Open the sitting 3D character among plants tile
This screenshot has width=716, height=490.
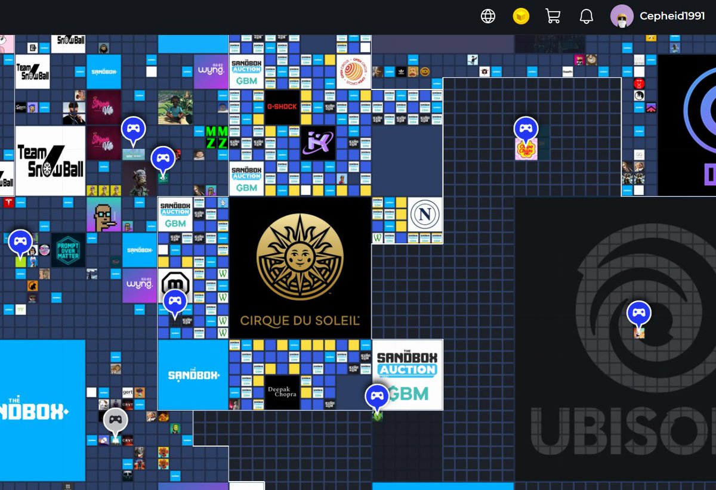(x=175, y=107)
